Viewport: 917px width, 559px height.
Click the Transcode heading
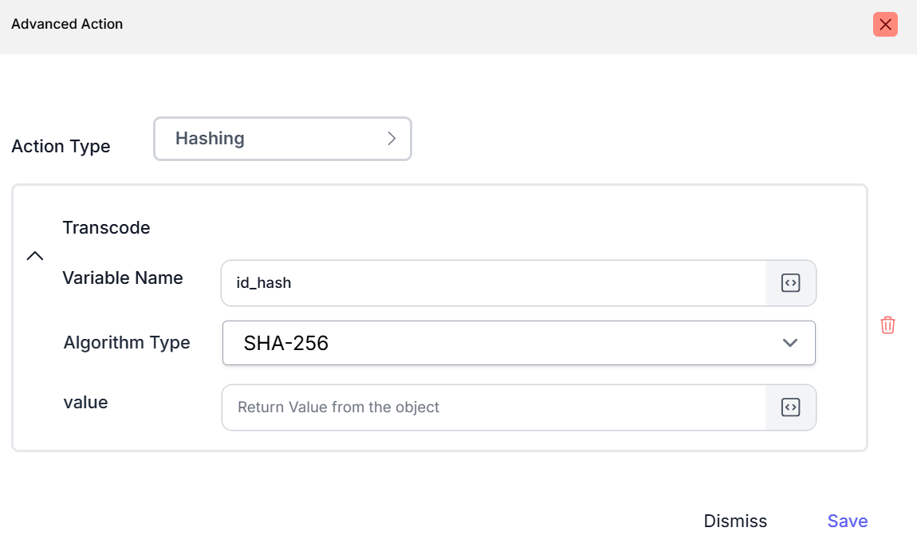click(x=106, y=228)
